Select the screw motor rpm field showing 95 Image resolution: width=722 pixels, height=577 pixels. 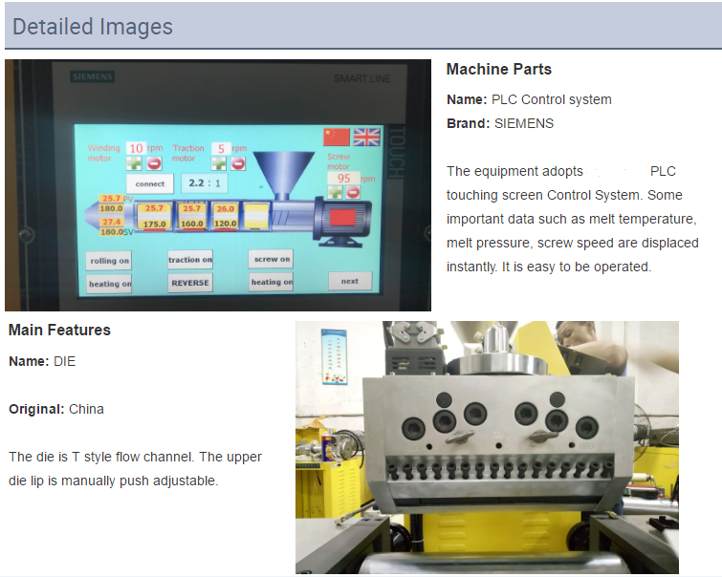point(342,178)
